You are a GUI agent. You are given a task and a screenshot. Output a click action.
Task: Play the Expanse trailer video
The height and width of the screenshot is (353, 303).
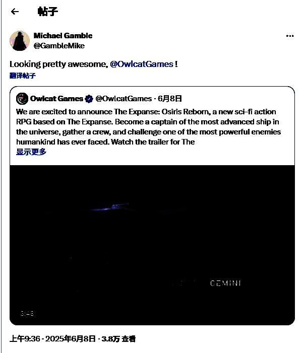[x=152, y=245]
